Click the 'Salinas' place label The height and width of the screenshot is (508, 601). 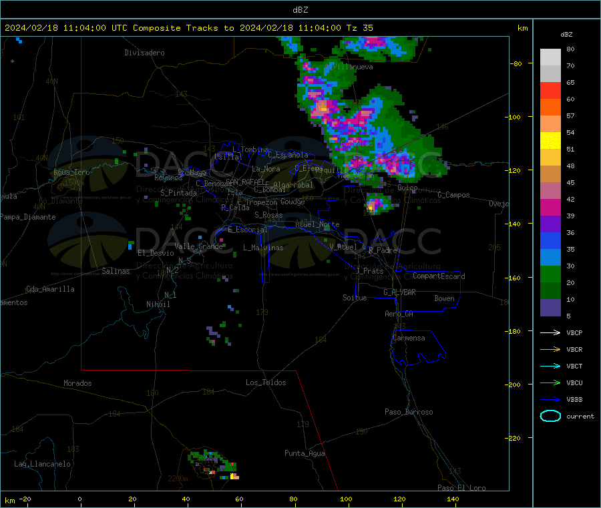tap(116, 271)
